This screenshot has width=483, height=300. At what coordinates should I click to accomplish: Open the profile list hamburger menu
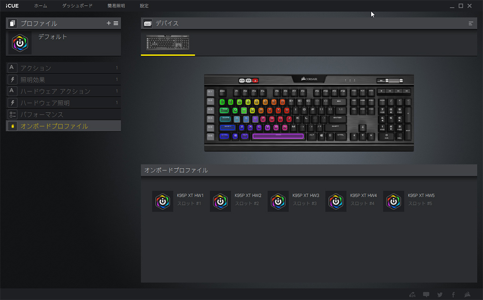(x=116, y=23)
